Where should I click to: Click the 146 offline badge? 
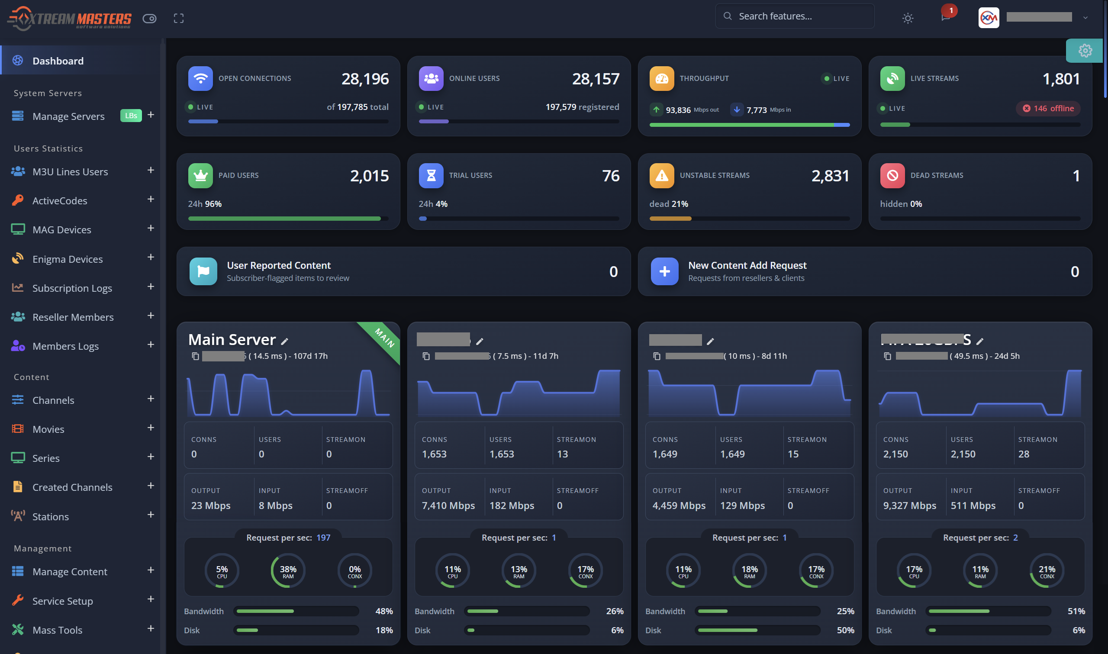coord(1048,108)
